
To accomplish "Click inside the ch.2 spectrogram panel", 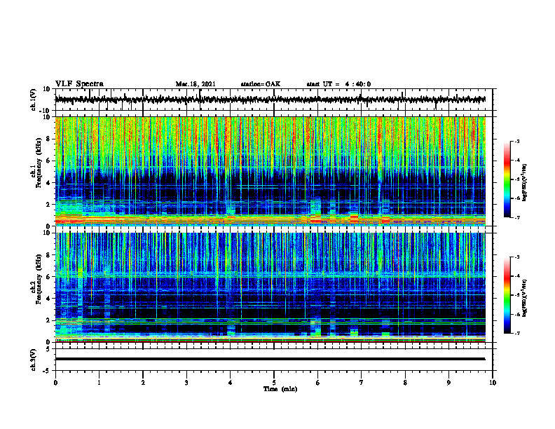I will [x=270, y=287].
